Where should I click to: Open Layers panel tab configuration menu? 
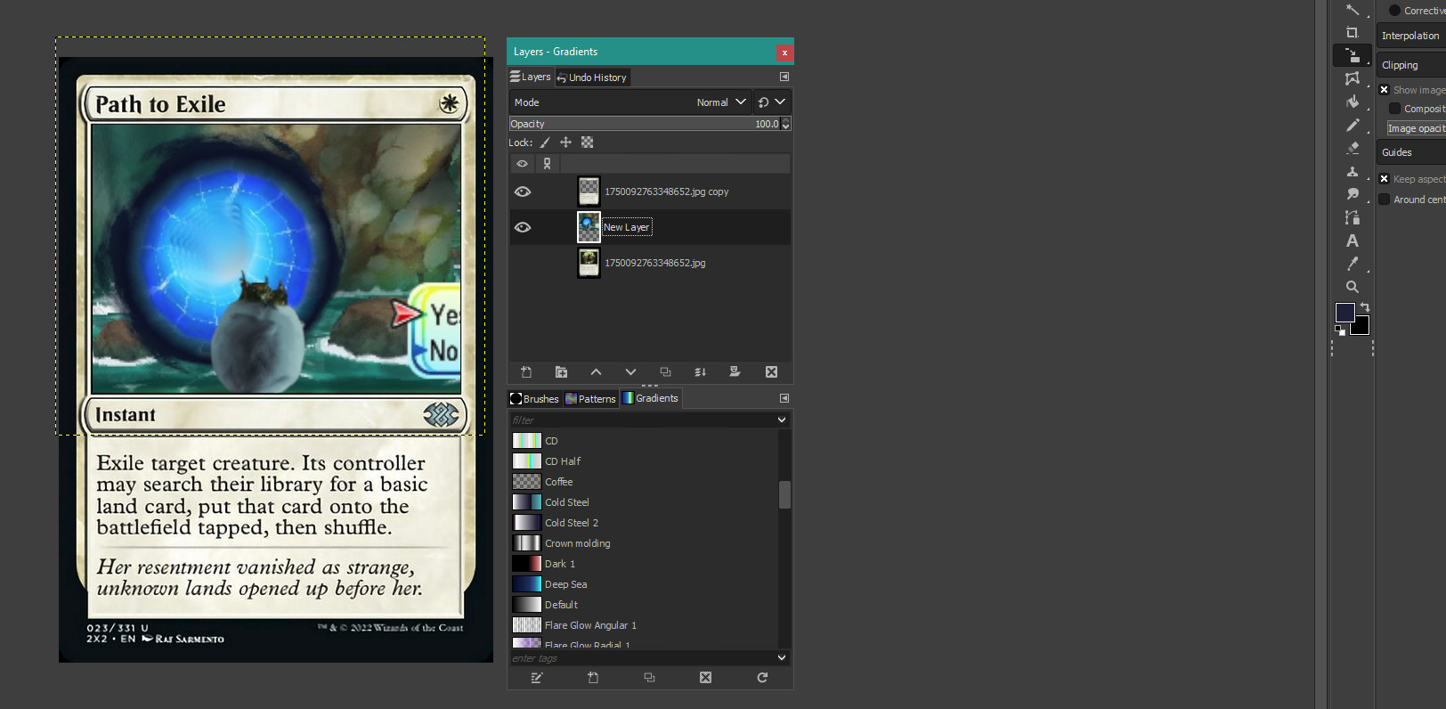pos(784,77)
